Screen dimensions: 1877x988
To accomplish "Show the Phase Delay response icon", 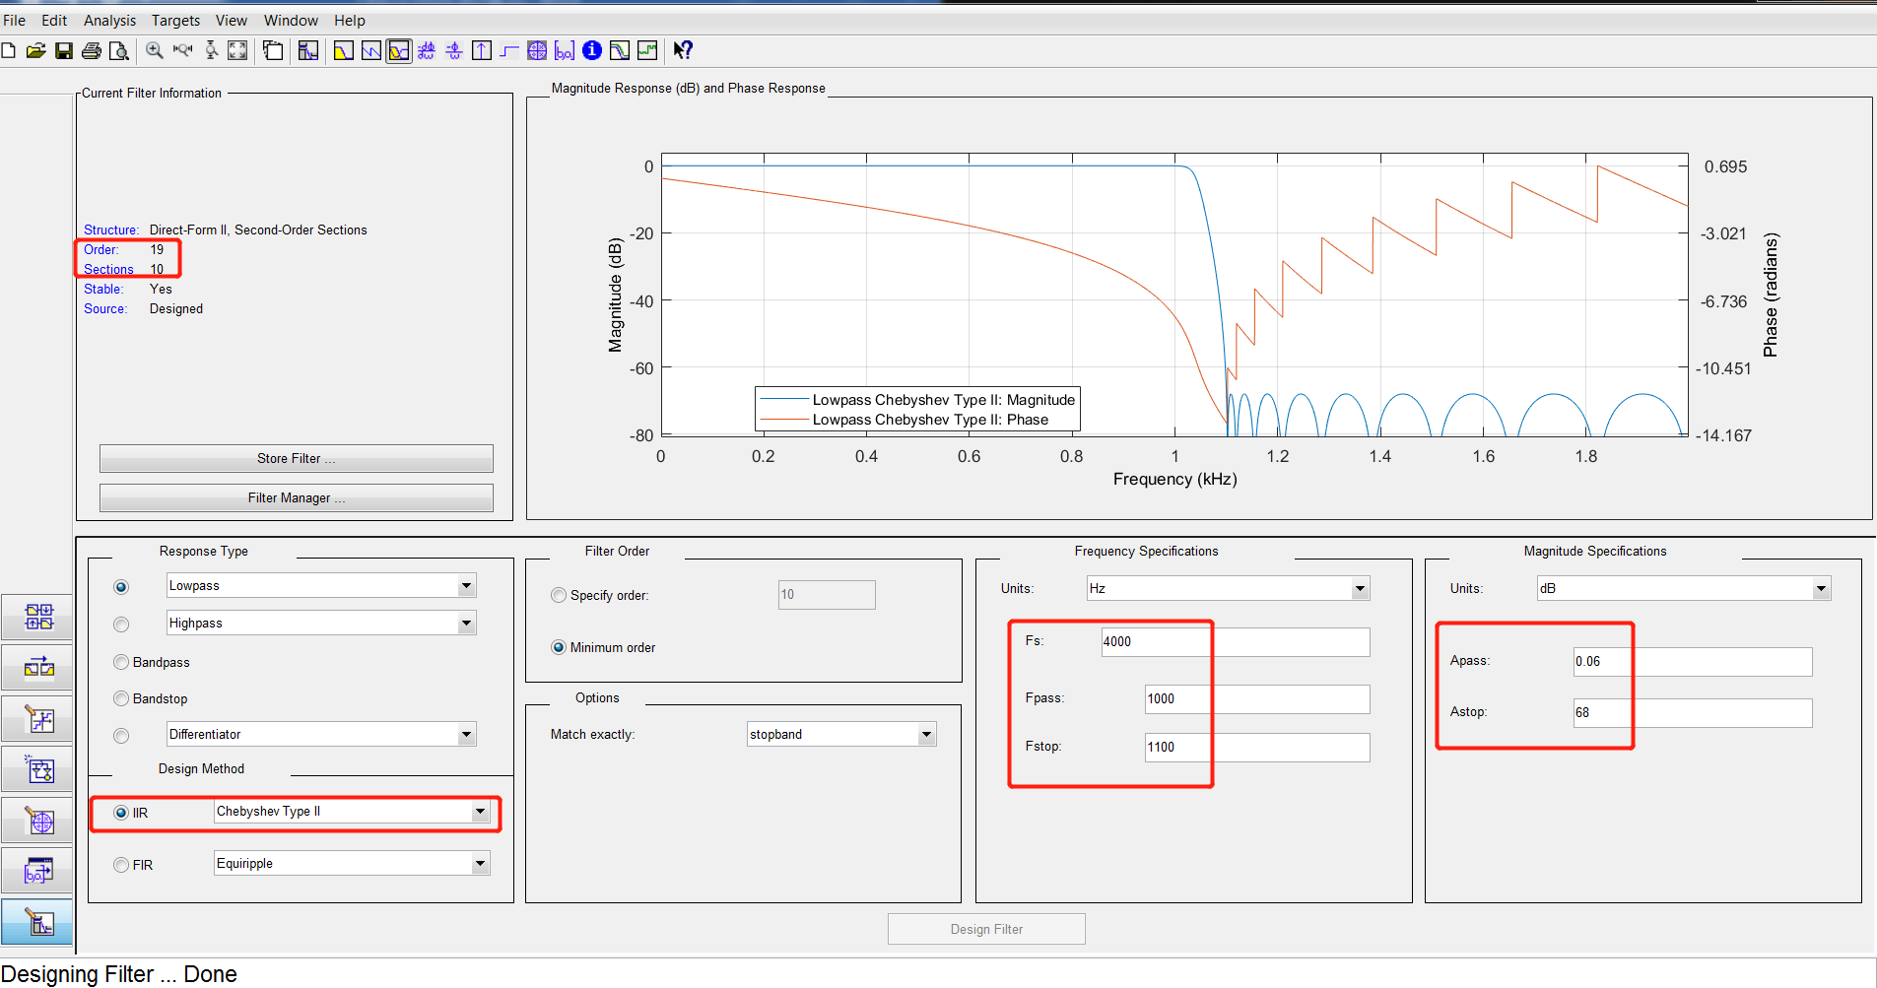I will [x=454, y=50].
